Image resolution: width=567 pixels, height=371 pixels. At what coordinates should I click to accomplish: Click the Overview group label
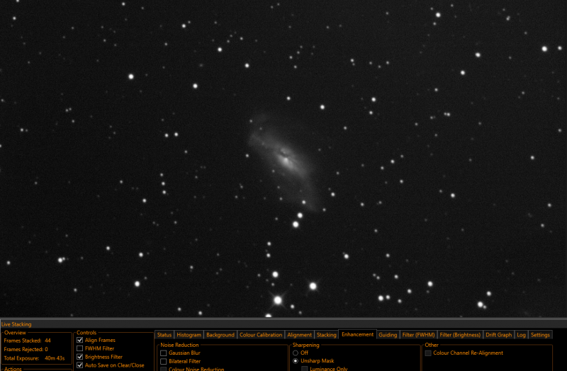(x=15, y=332)
